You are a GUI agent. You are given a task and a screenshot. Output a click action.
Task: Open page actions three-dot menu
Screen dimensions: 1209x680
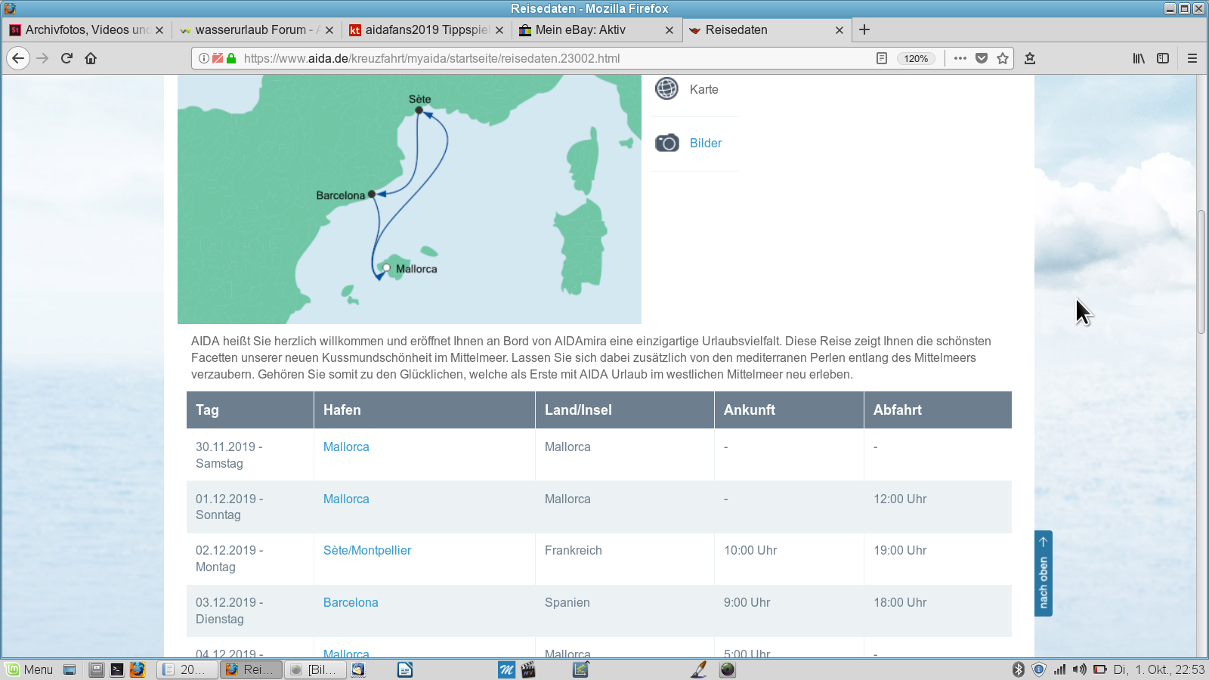click(x=960, y=58)
